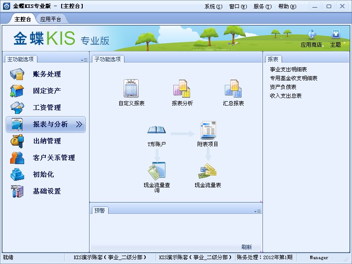Select the 报表 panel tab
Screen dimensions: 352x264
[x=273, y=59]
